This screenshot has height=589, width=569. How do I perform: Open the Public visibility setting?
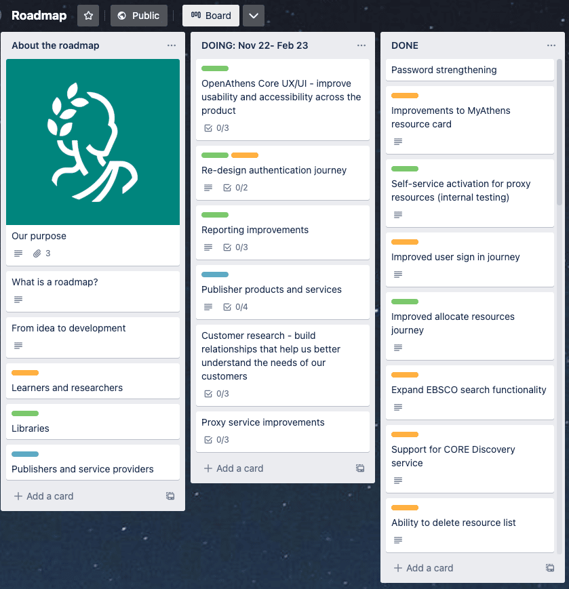[138, 16]
